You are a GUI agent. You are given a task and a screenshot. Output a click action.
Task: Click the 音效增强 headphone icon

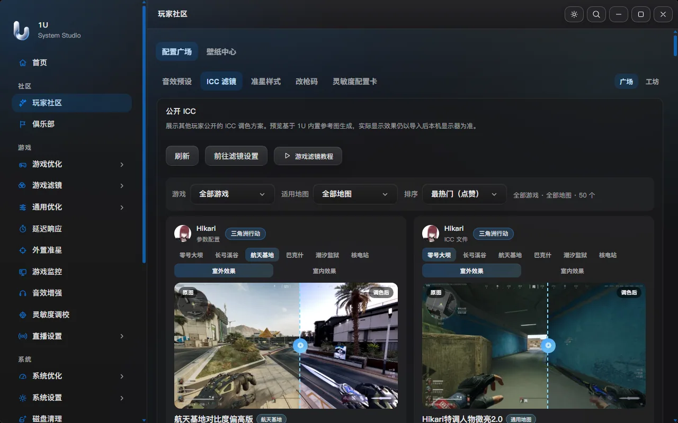coord(22,293)
